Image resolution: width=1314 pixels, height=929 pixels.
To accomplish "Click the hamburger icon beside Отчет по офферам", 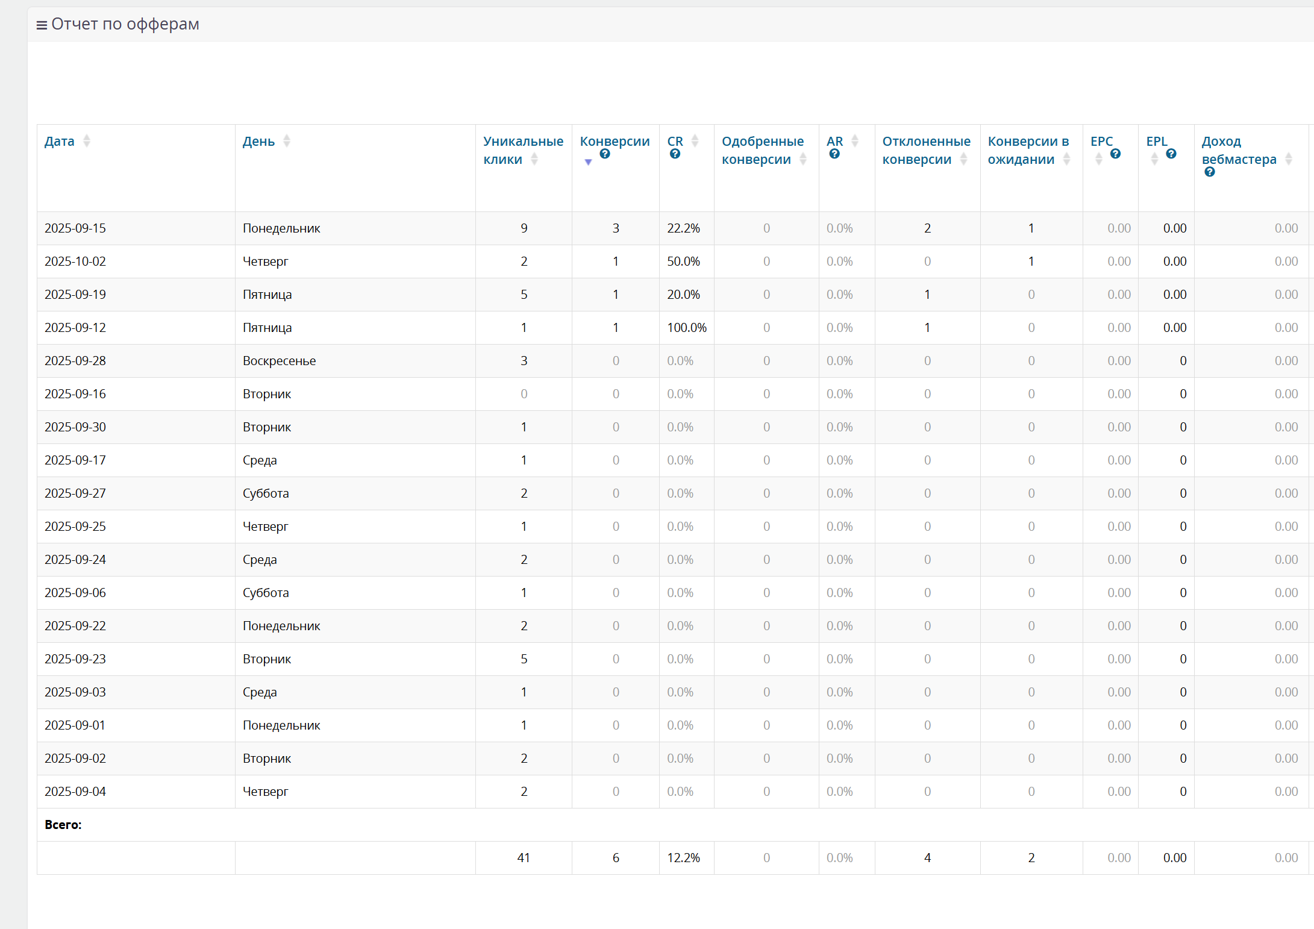I will pyautogui.click(x=42, y=25).
